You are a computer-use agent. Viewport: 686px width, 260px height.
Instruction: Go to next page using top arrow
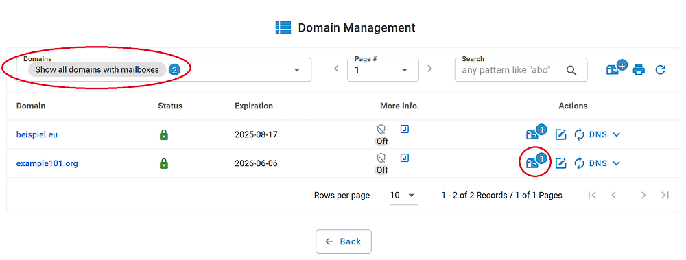pos(429,69)
